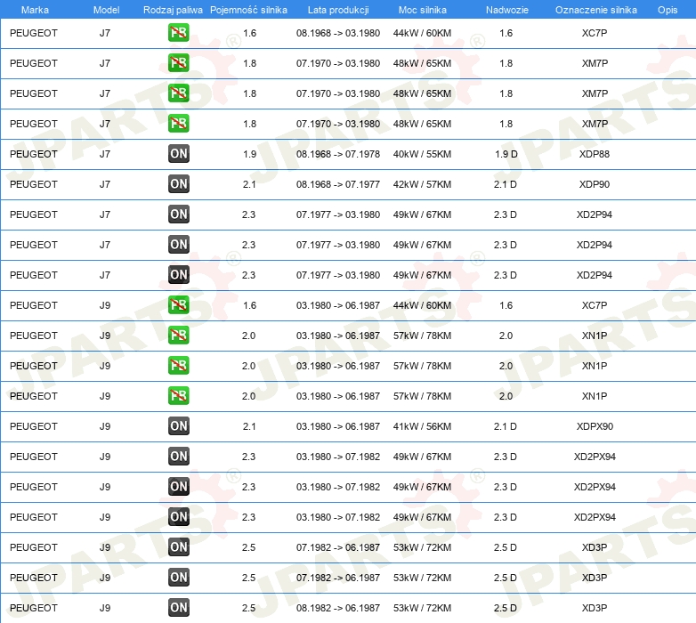Click the Opis column header
Image resolution: width=696 pixels, height=623 pixels.
click(668, 10)
